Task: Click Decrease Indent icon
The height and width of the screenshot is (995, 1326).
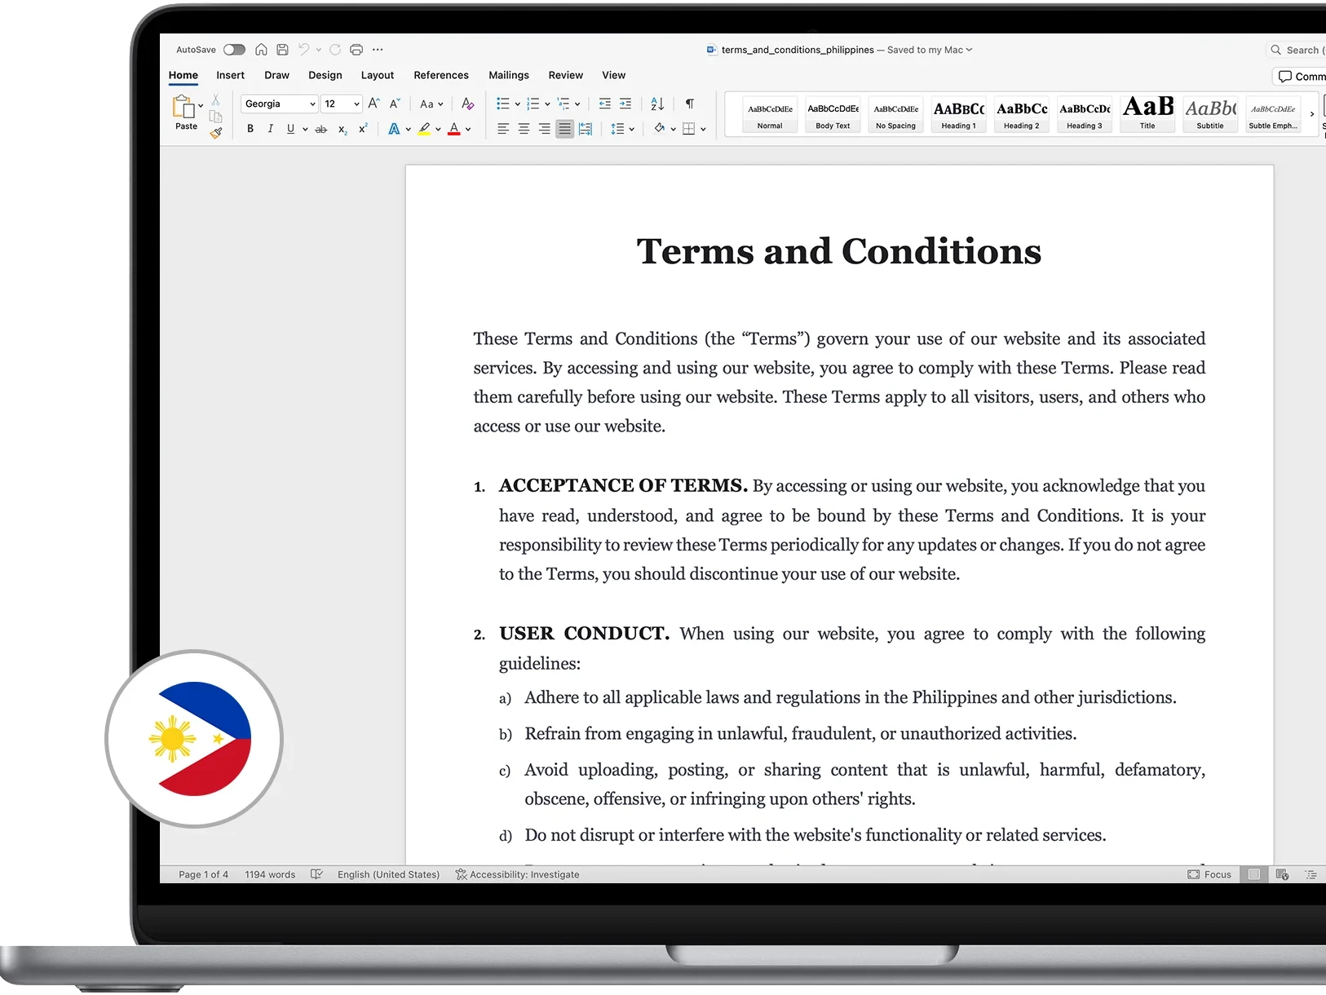Action: tap(604, 104)
